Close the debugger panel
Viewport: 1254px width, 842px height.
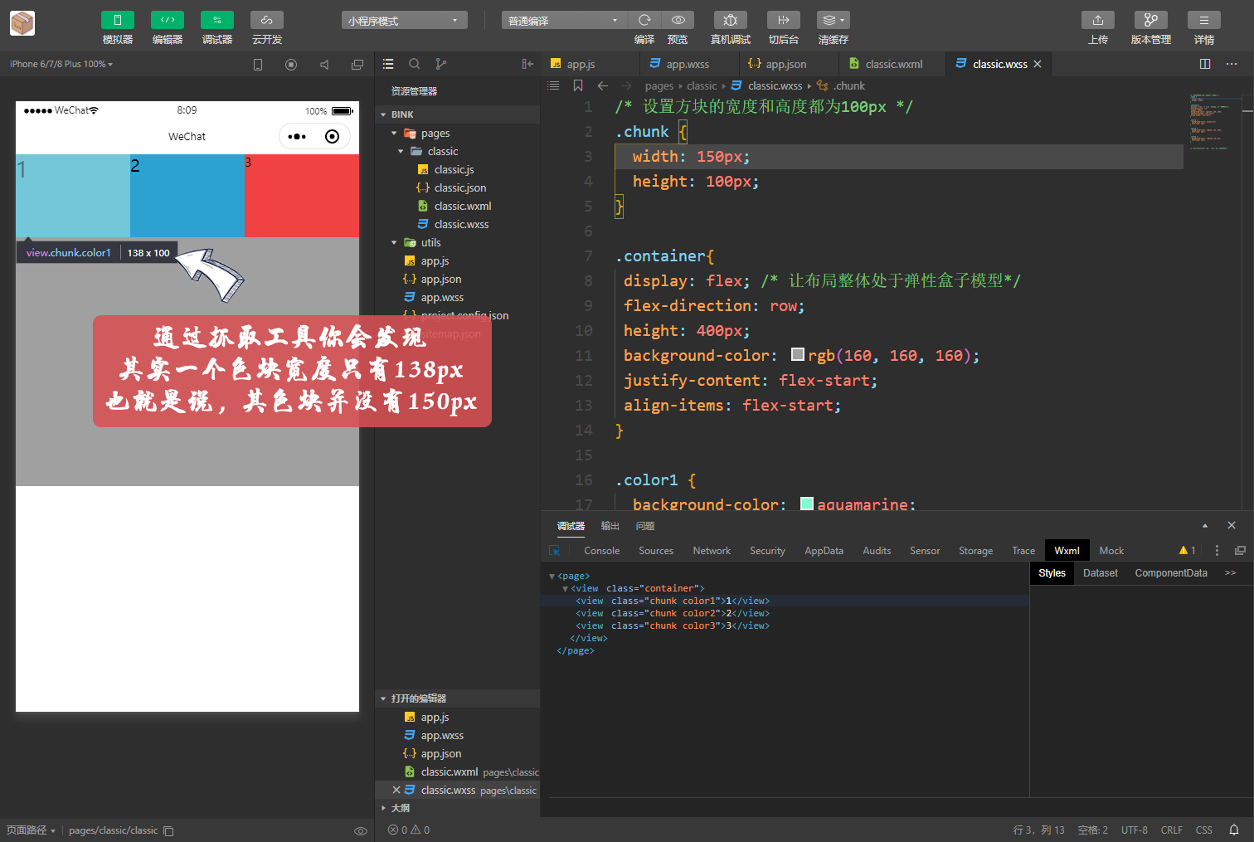click(1232, 525)
